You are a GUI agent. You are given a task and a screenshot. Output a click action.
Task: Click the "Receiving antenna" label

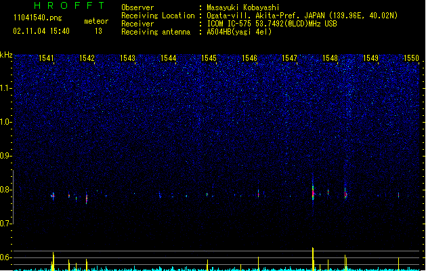(x=156, y=32)
